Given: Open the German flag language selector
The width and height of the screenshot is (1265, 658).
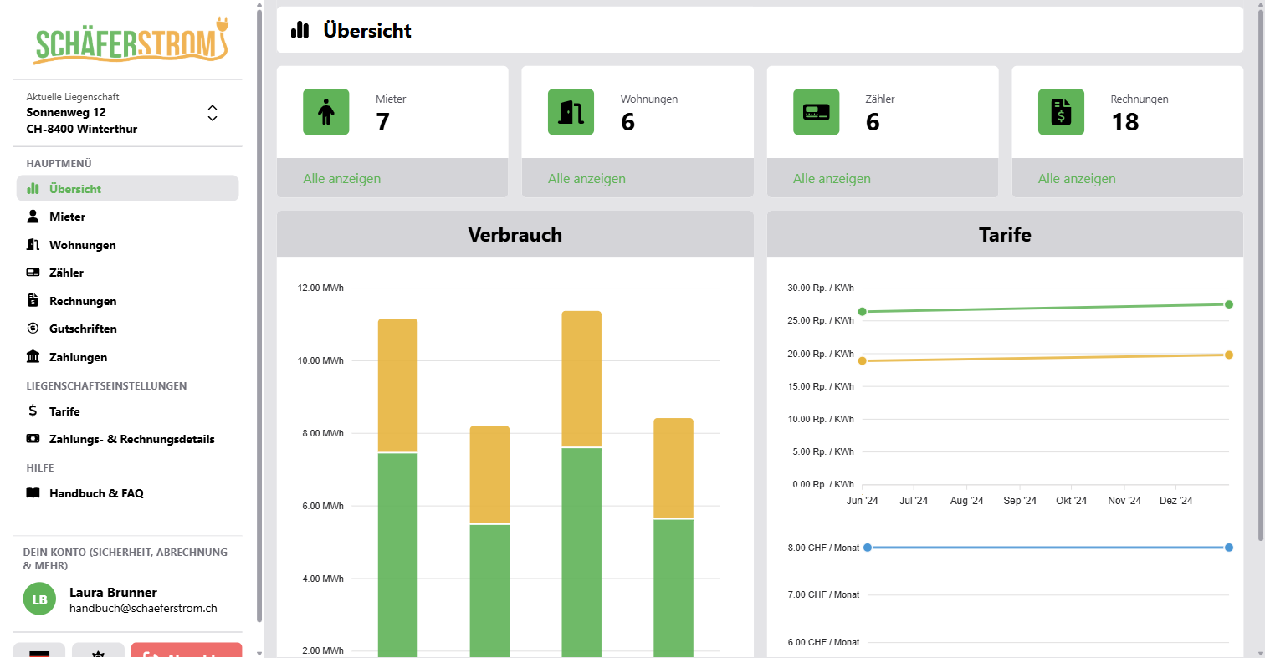Looking at the screenshot, I should point(39,650).
